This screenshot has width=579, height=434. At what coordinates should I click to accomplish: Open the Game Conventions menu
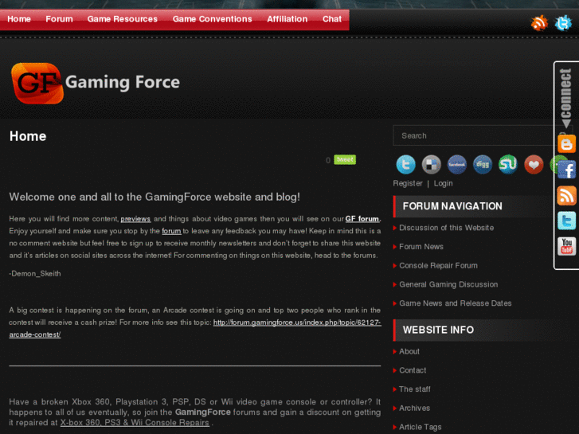(x=213, y=19)
